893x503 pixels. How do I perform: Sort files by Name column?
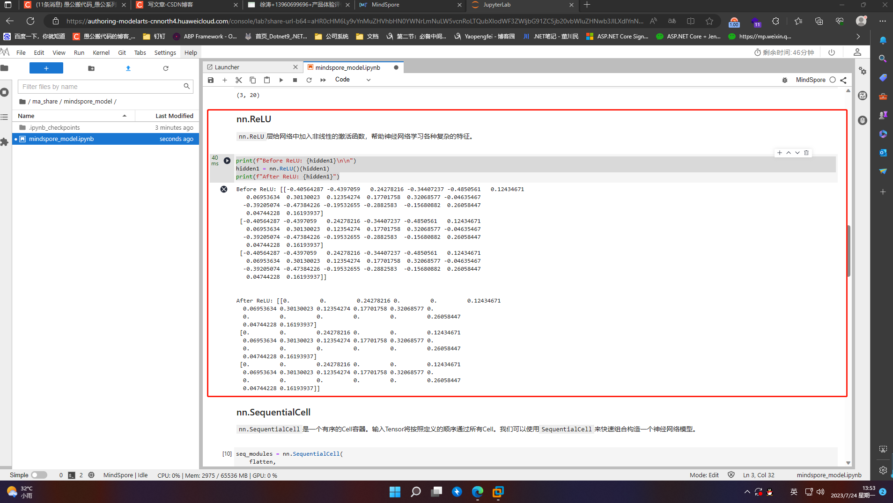[x=73, y=116]
